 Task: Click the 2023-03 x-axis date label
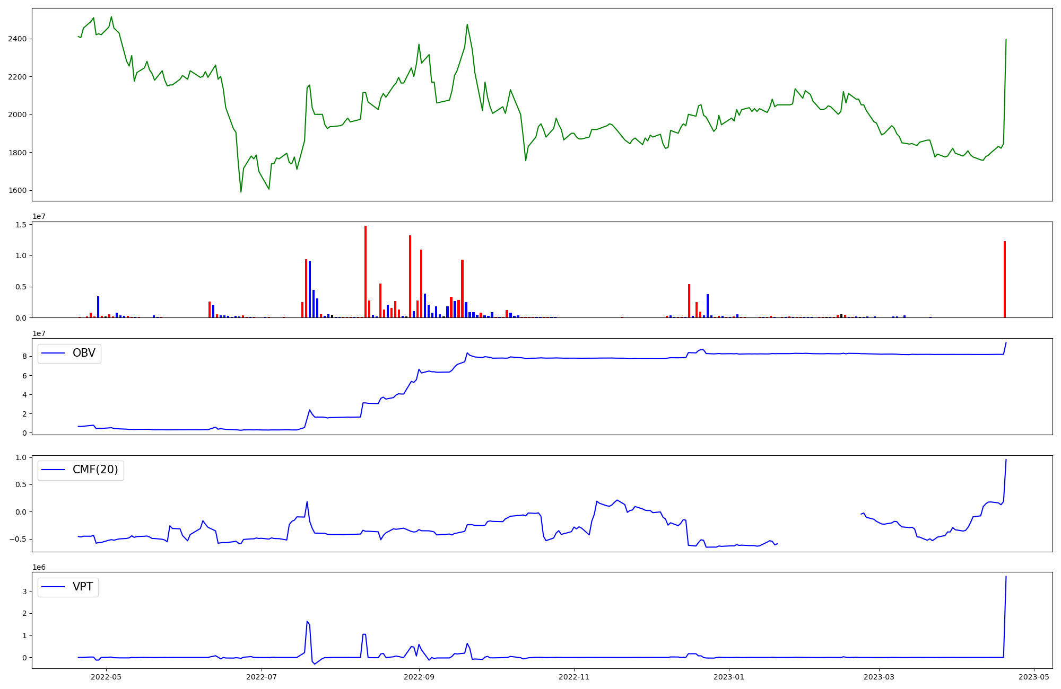[x=879, y=677]
